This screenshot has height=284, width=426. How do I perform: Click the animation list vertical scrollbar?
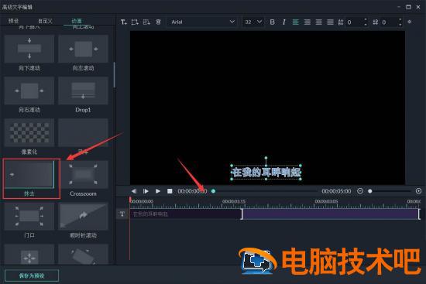tap(115, 75)
